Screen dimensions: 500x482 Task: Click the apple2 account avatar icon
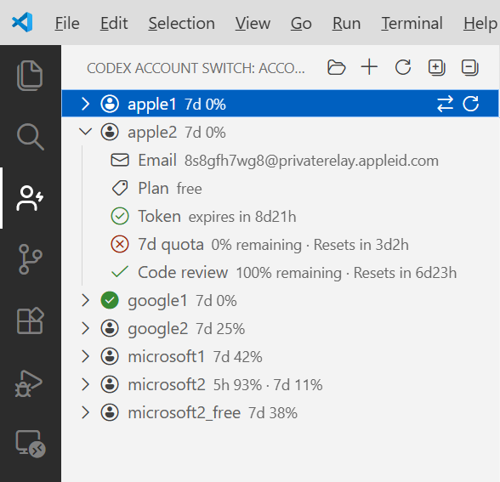[x=110, y=132]
